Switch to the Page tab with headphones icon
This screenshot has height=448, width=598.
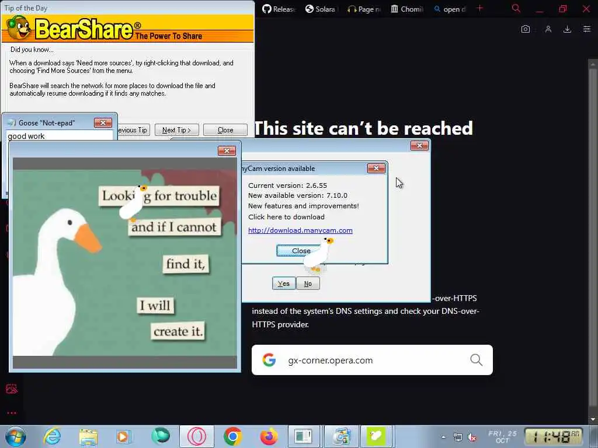pyautogui.click(x=364, y=9)
